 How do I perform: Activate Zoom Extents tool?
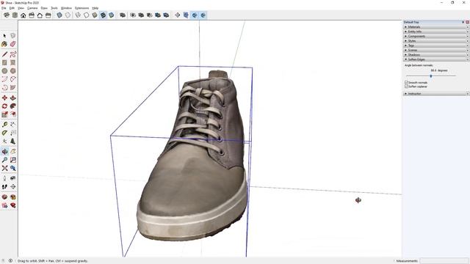pos(4,168)
